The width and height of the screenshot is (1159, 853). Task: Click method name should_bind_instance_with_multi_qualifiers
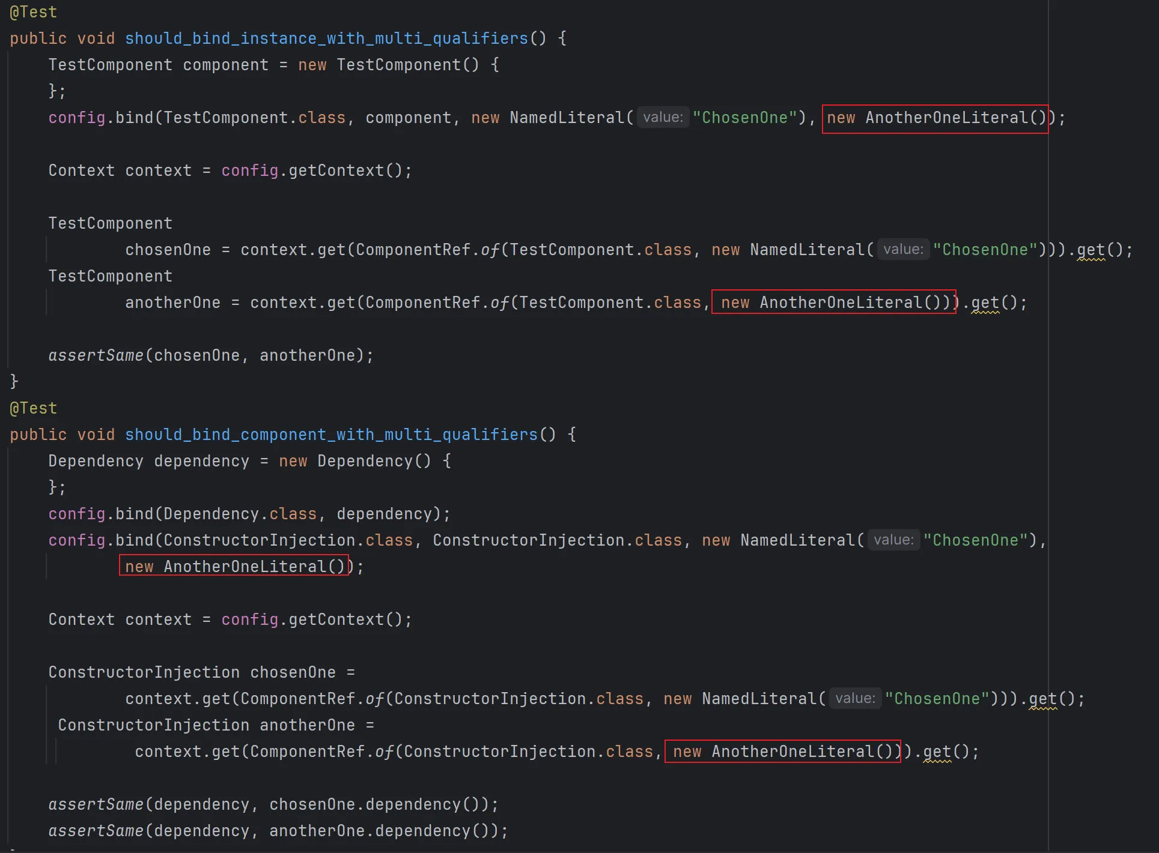point(326,38)
